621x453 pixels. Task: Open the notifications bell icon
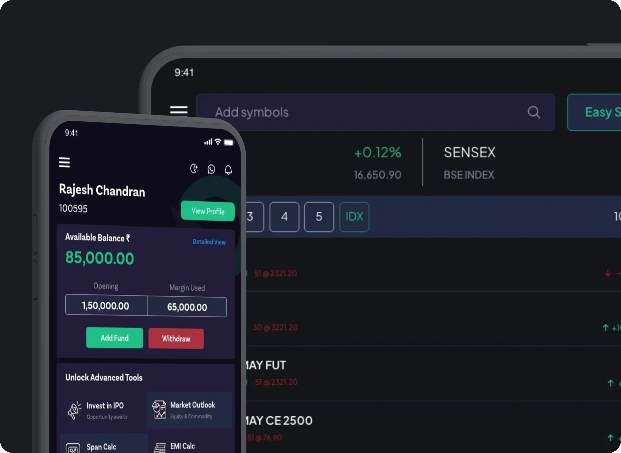click(x=228, y=170)
